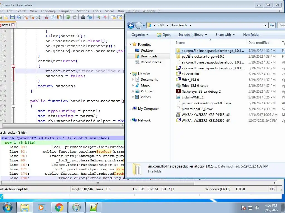Collapse the Libraries tree group
The height and width of the screenshot is (213, 285).
[x=130, y=74]
